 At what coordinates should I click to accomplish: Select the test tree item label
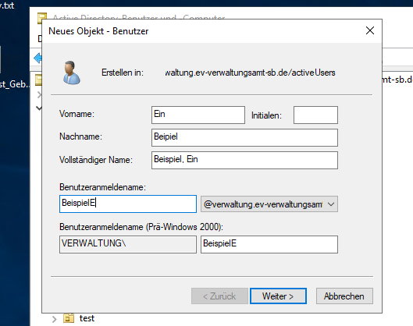87,318
